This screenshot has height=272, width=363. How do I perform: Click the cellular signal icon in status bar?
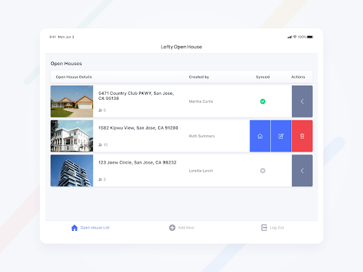pos(289,37)
